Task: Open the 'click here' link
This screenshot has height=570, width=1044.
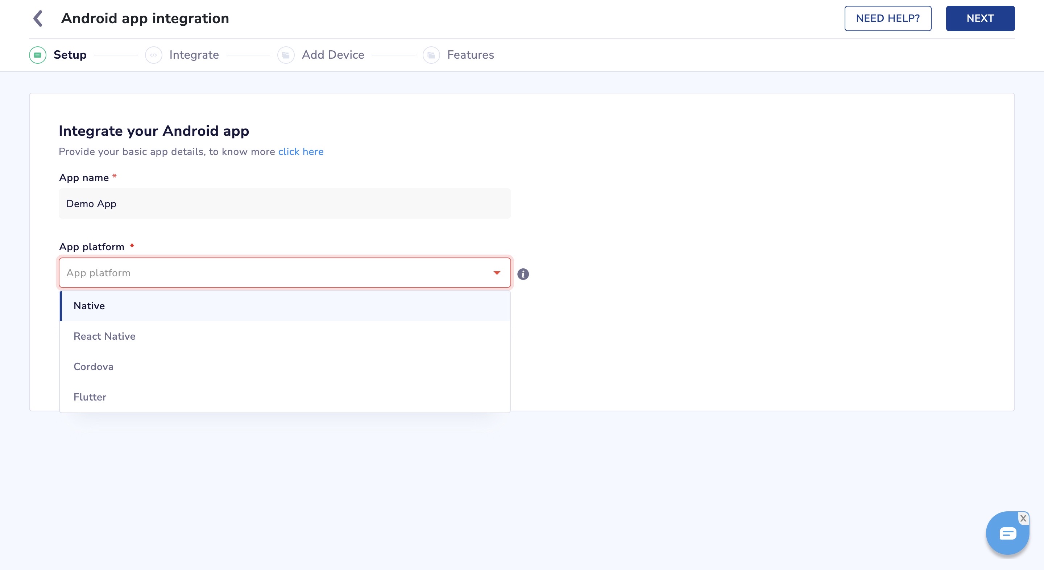Action: (x=301, y=151)
